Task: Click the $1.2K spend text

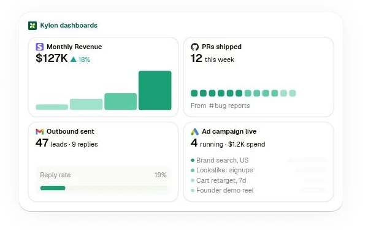Action: tap(247, 144)
